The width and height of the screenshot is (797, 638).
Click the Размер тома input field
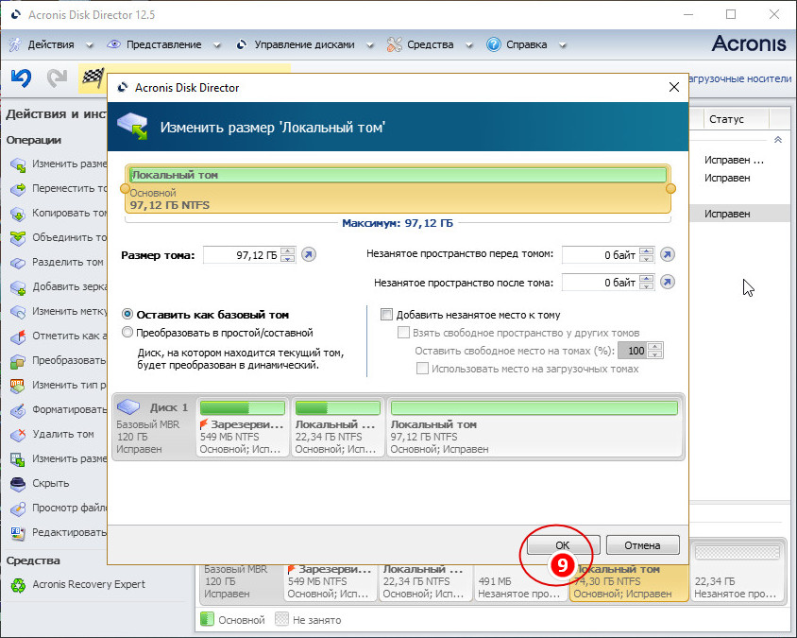pos(242,254)
